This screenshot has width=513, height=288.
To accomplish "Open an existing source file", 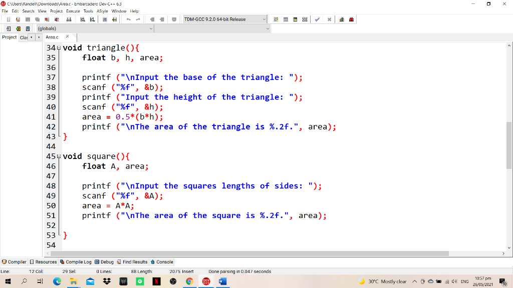I will click(x=18, y=19).
